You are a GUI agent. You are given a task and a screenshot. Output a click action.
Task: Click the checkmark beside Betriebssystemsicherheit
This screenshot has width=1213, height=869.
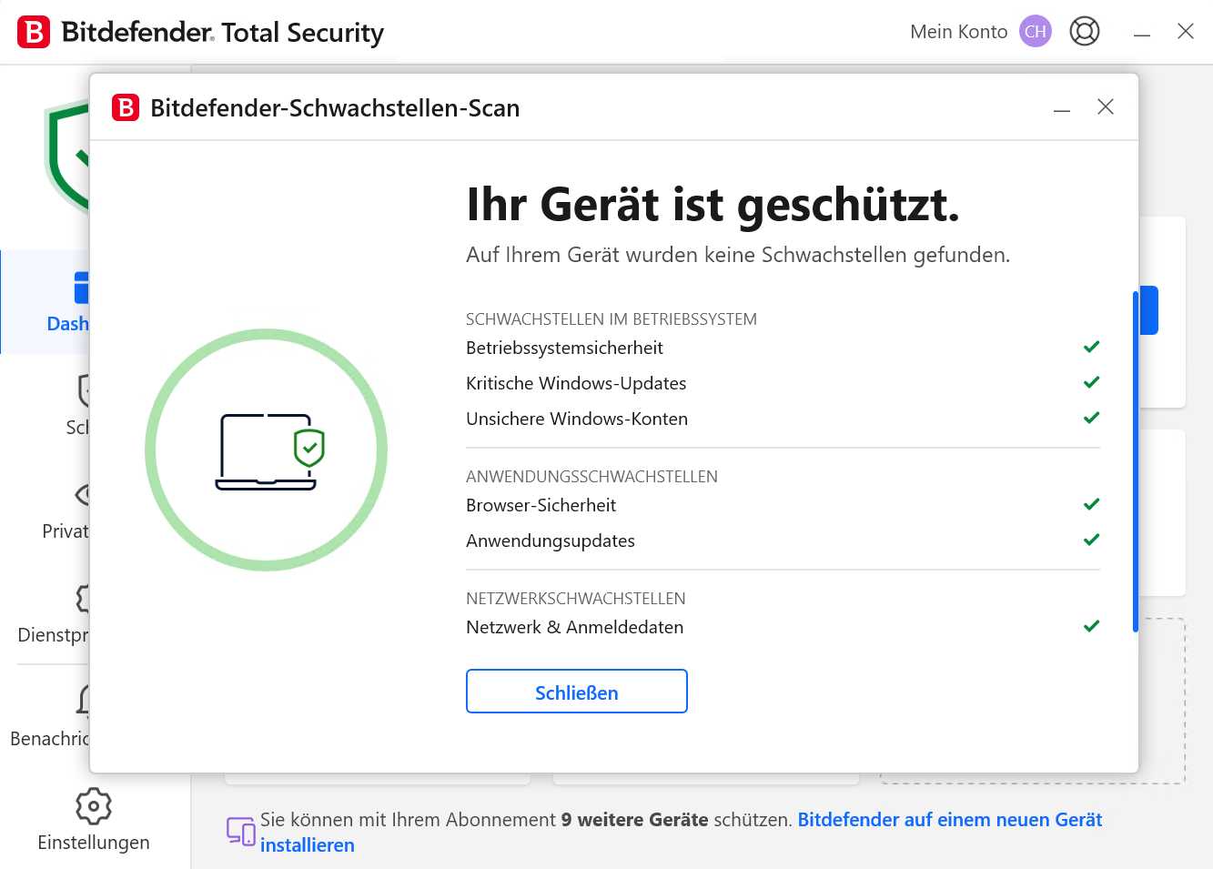(1090, 347)
